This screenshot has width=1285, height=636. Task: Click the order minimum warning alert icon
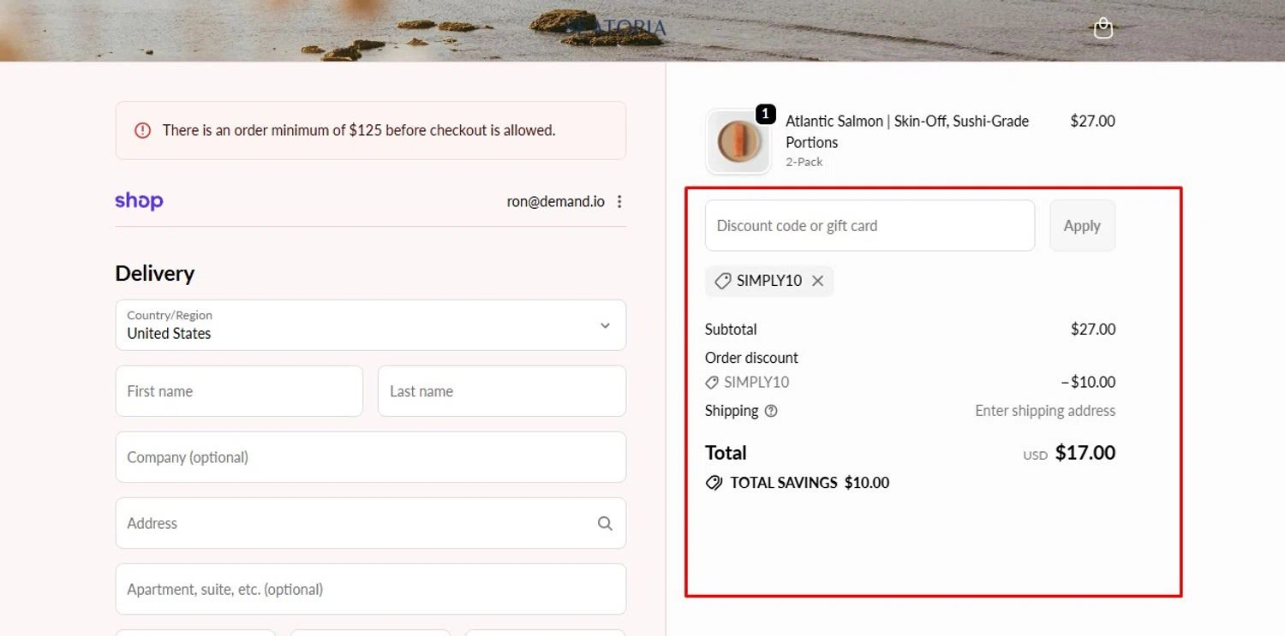click(x=142, y=130)
